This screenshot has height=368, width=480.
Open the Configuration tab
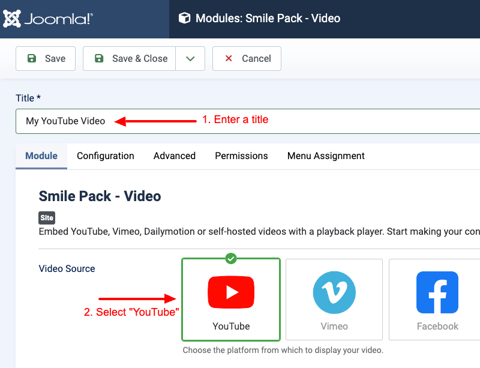click(x=106, y=156)
